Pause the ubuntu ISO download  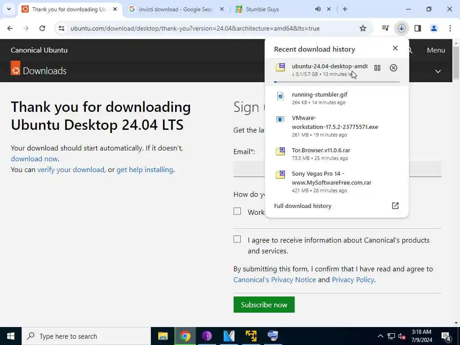(x=377, y=68)
